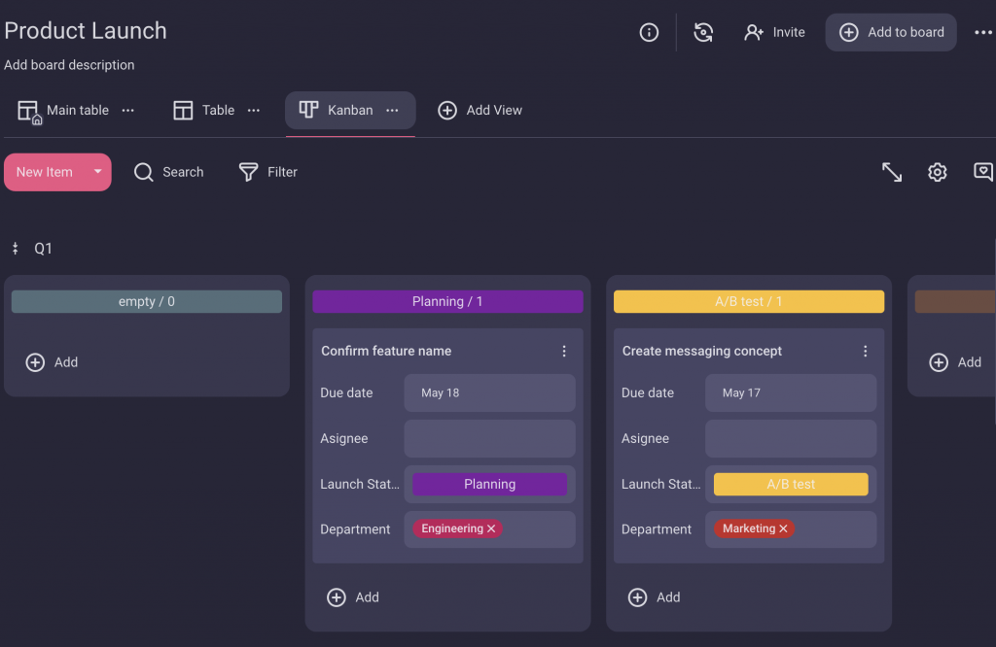The width and height of the screenshot is (996, 647).
Task: Collapse the Q1 group
Action: click(16, 249)
